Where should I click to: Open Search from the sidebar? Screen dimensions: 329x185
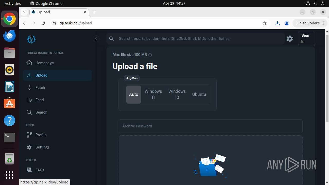(57, 112)
